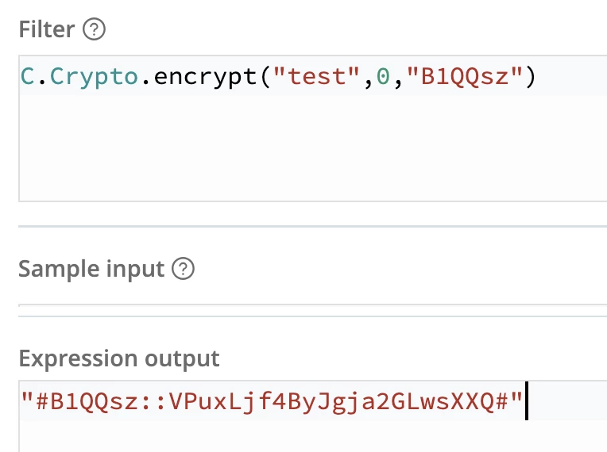This screenshot has width=607, height=452.
Task: Click the VPuxLjf4ByJgja2GLwsXXQ ciphertext in output
Action: point(333,402)
